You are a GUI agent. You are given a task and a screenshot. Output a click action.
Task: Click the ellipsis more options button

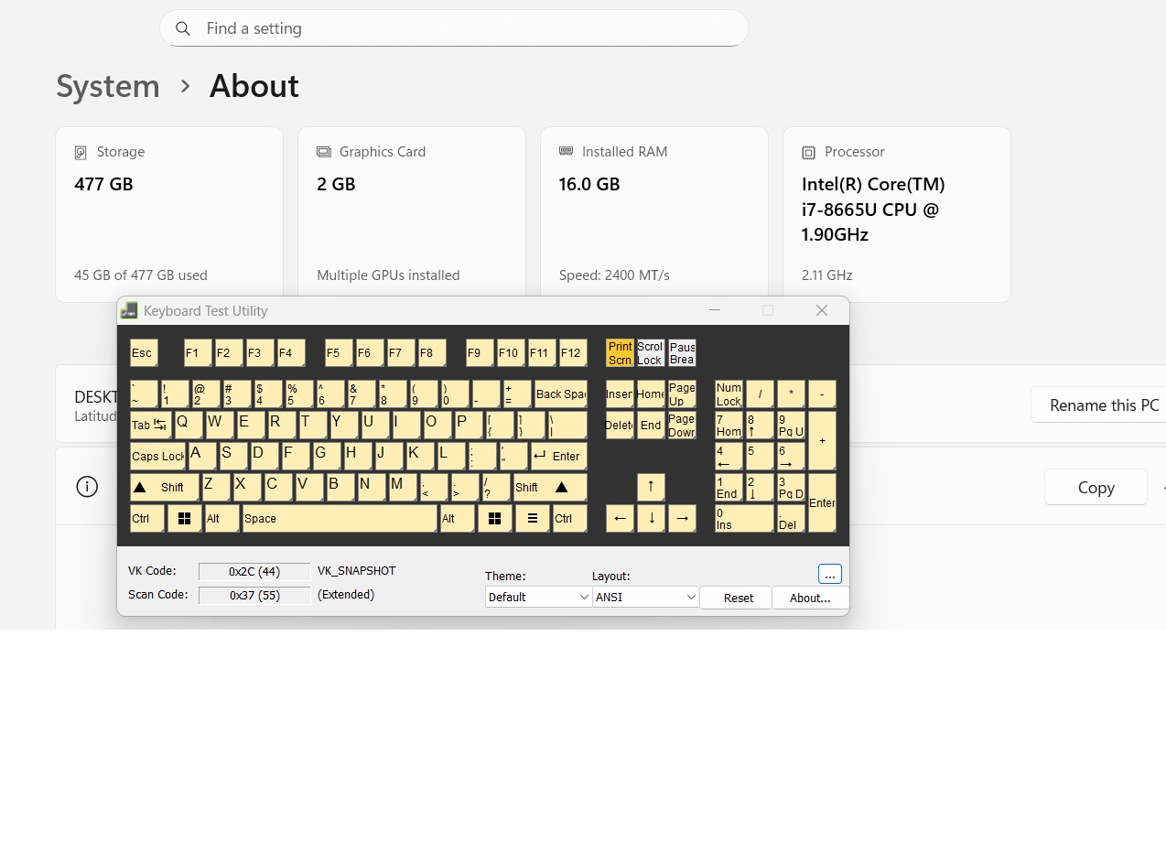829,574
